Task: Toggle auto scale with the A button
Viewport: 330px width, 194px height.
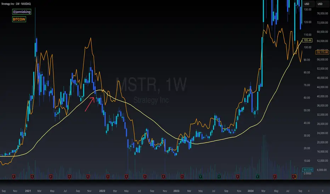Action: (309, 191)
